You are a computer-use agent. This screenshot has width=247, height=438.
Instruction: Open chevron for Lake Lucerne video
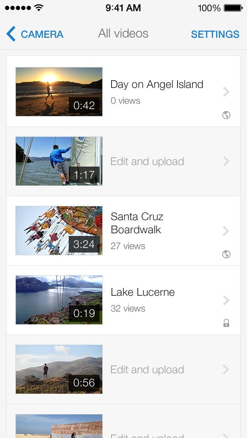[x=227, y=300]
